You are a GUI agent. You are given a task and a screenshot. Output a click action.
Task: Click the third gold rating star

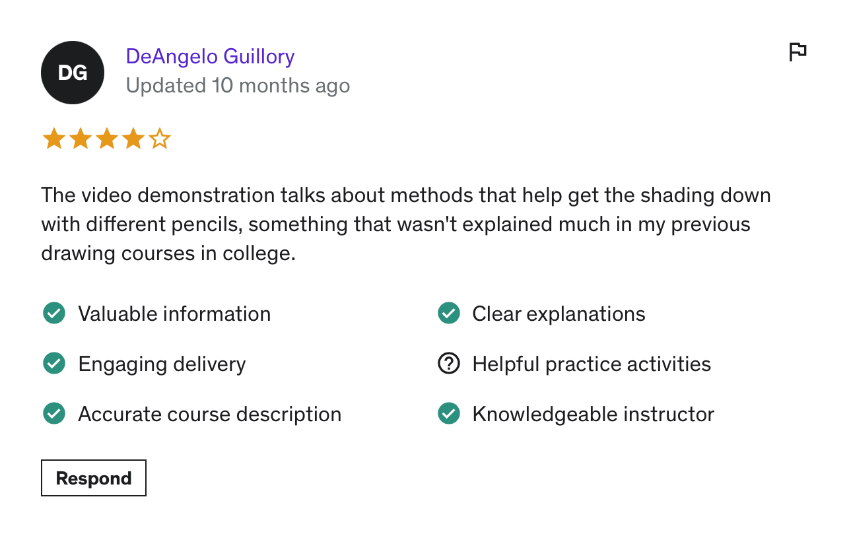(106, 139)
